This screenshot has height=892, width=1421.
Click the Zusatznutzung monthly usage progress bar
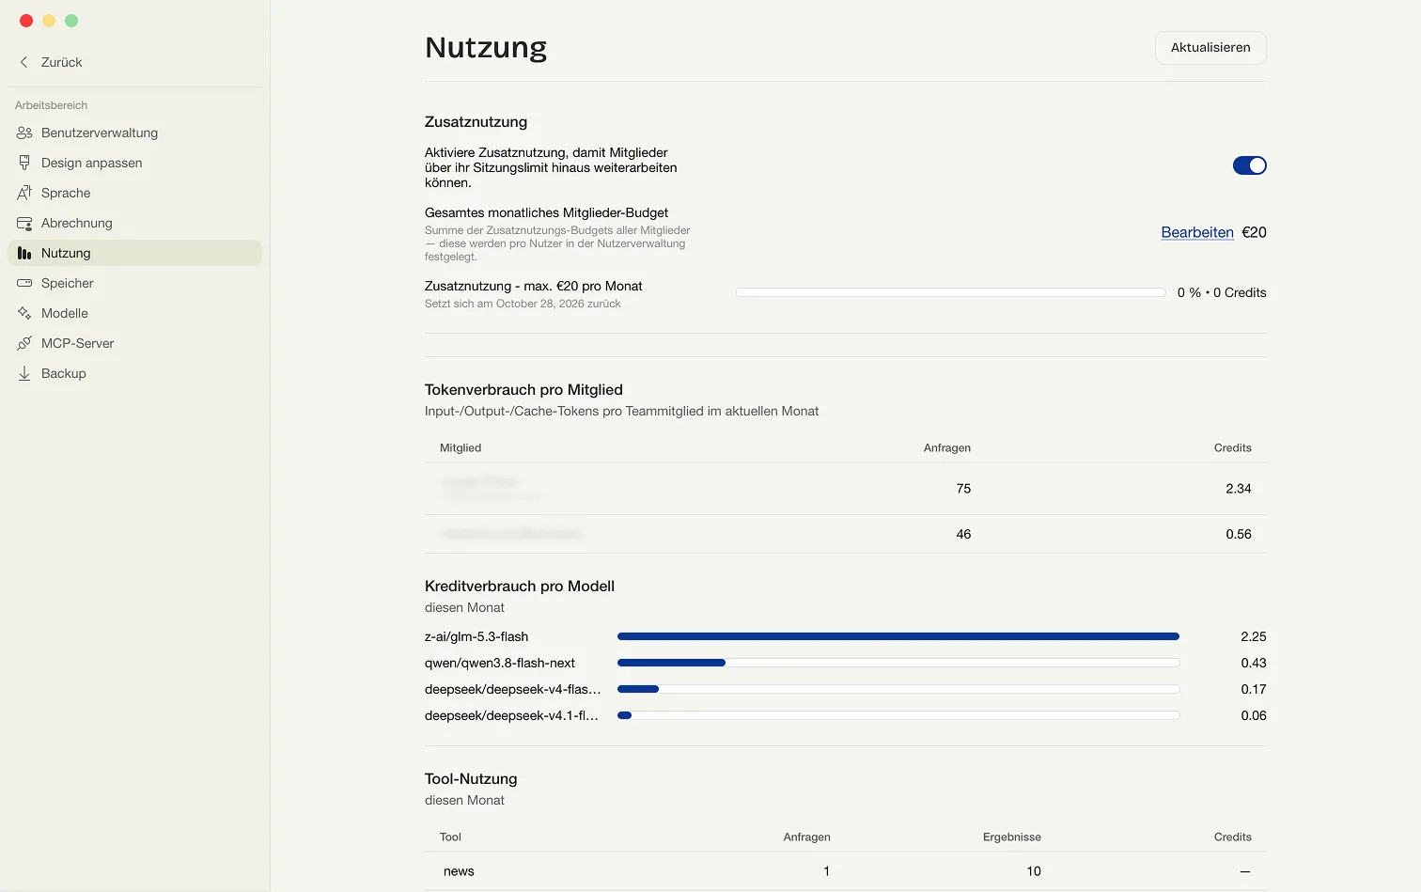pos(951,292)
